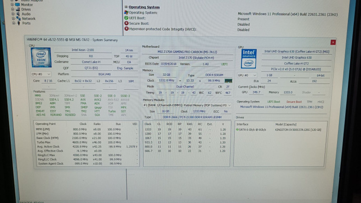Click the MSI Z170A GAMING PRO CARBON field
Image resolution: width=361 pixels, height=203 pixels.
pos(187,52)
